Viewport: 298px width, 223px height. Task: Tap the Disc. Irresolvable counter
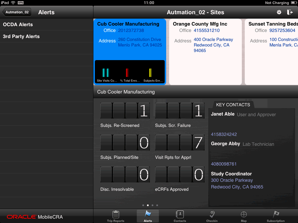(125, 175)
